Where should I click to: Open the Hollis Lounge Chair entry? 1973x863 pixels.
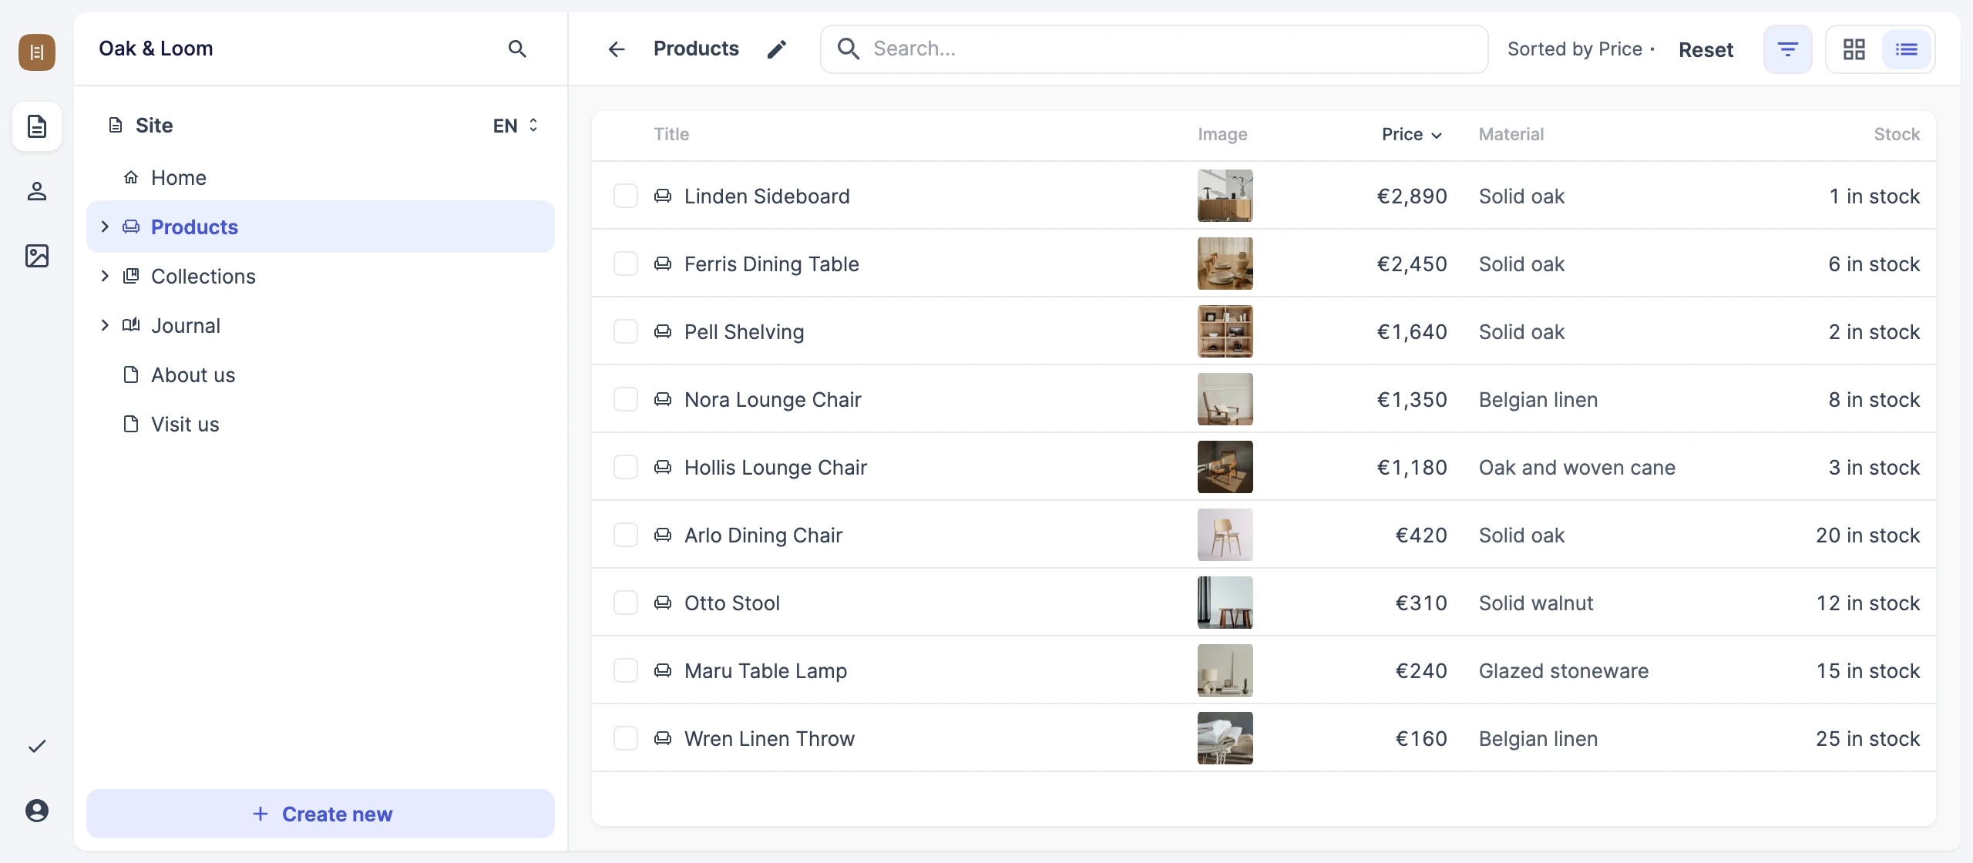pos(775,467)
